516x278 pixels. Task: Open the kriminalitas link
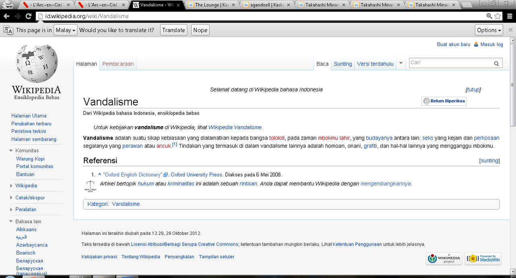(x=181, y=183)
